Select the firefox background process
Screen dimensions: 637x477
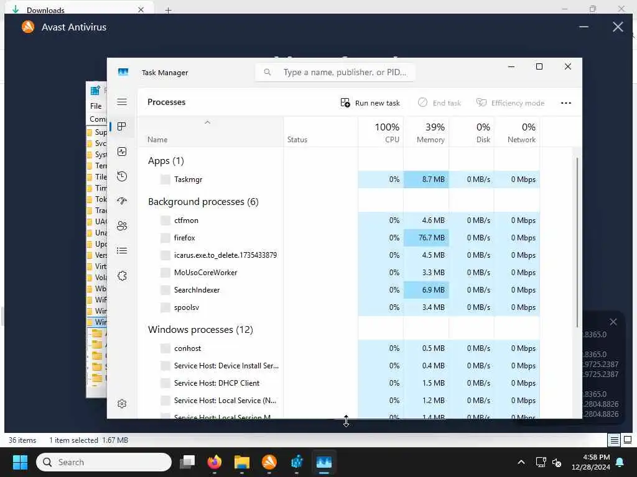(x=339, y=238)
